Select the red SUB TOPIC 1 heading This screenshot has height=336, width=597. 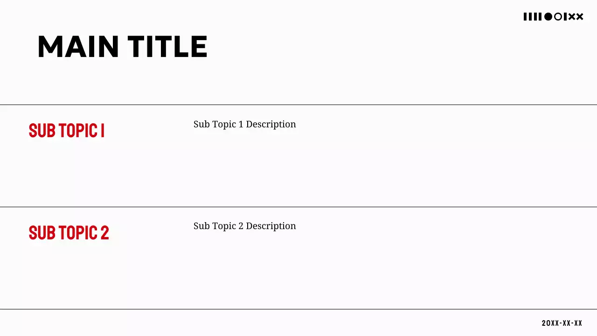tap(67, 131)
